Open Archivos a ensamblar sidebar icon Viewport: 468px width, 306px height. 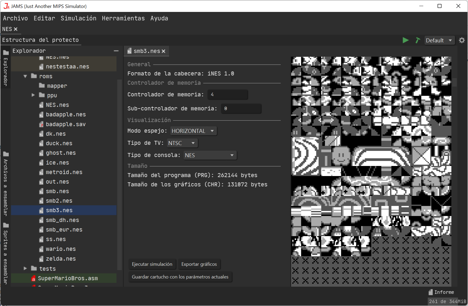click(x=6, y=154)
